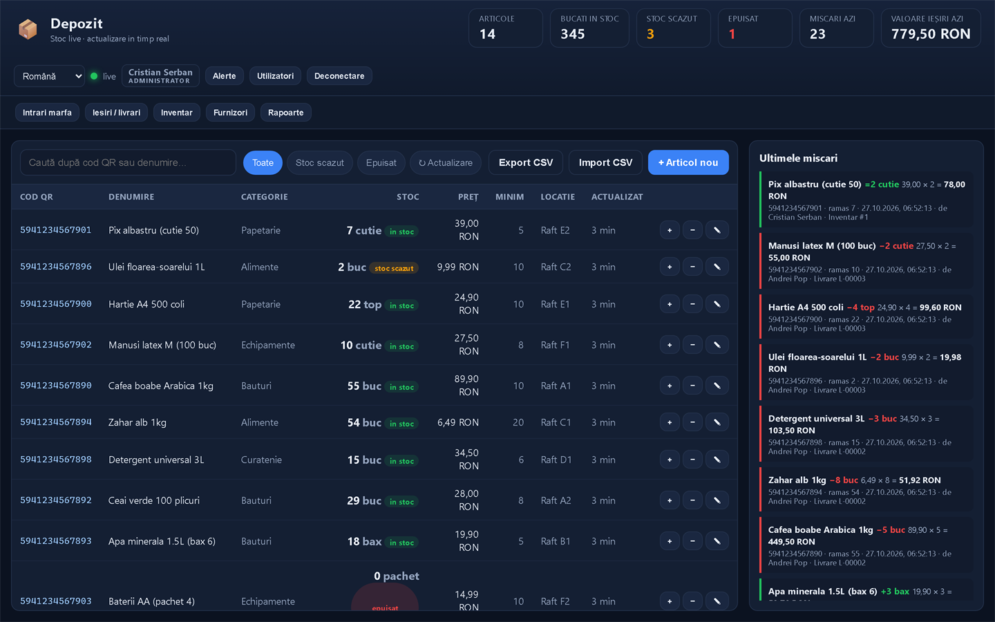Open Iesiri / livrari section
This screenshot has width=995, height=622.
click(116, 113)
